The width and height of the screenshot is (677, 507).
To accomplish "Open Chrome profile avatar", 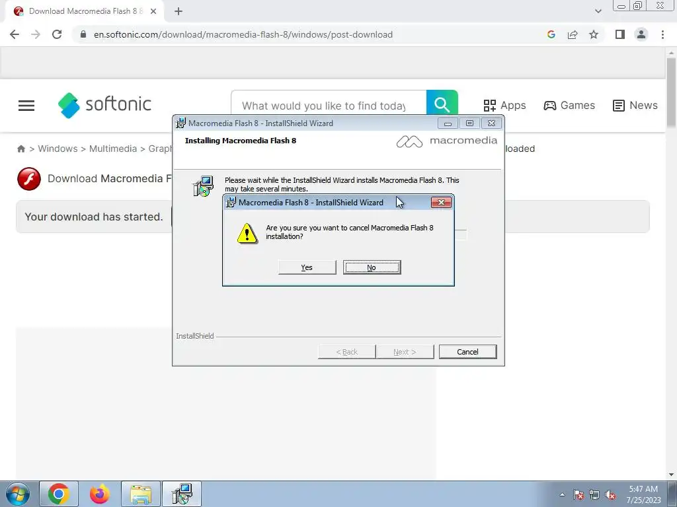I will click(x=641, y=34).
